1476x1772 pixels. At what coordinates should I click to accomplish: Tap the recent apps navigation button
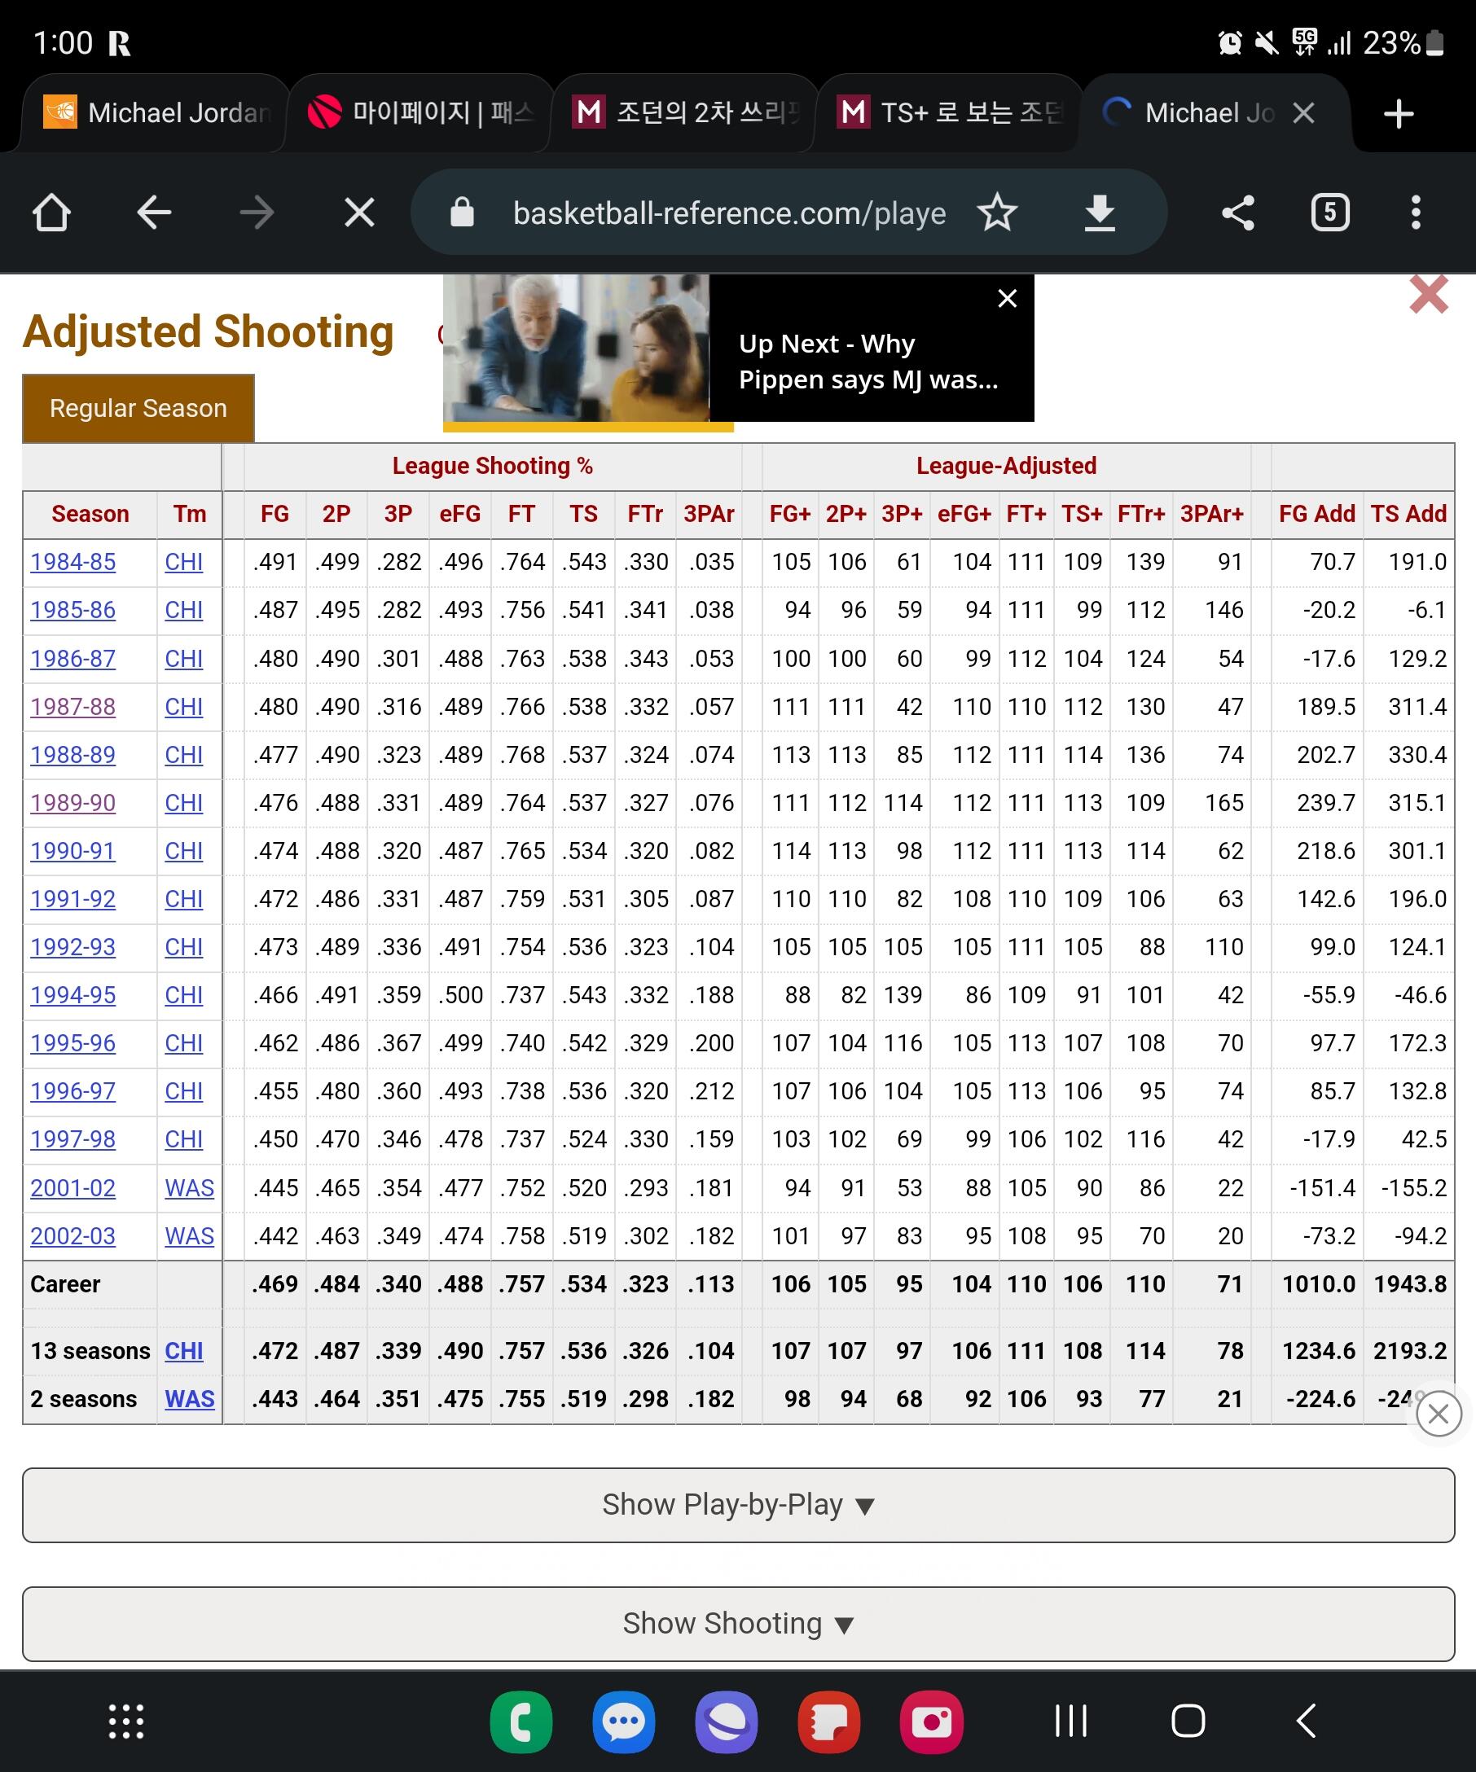point(1071,1722)
